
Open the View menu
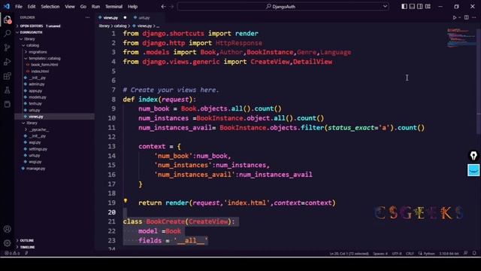pos(70,7)
